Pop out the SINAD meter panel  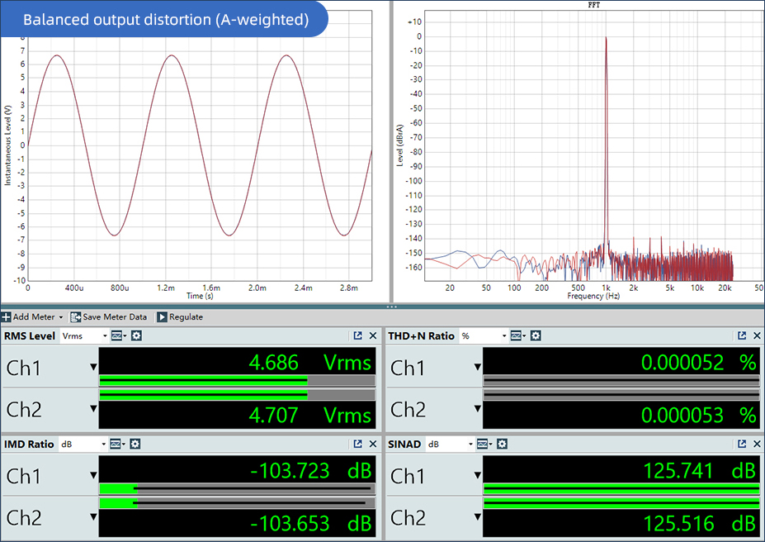point(741,445)
